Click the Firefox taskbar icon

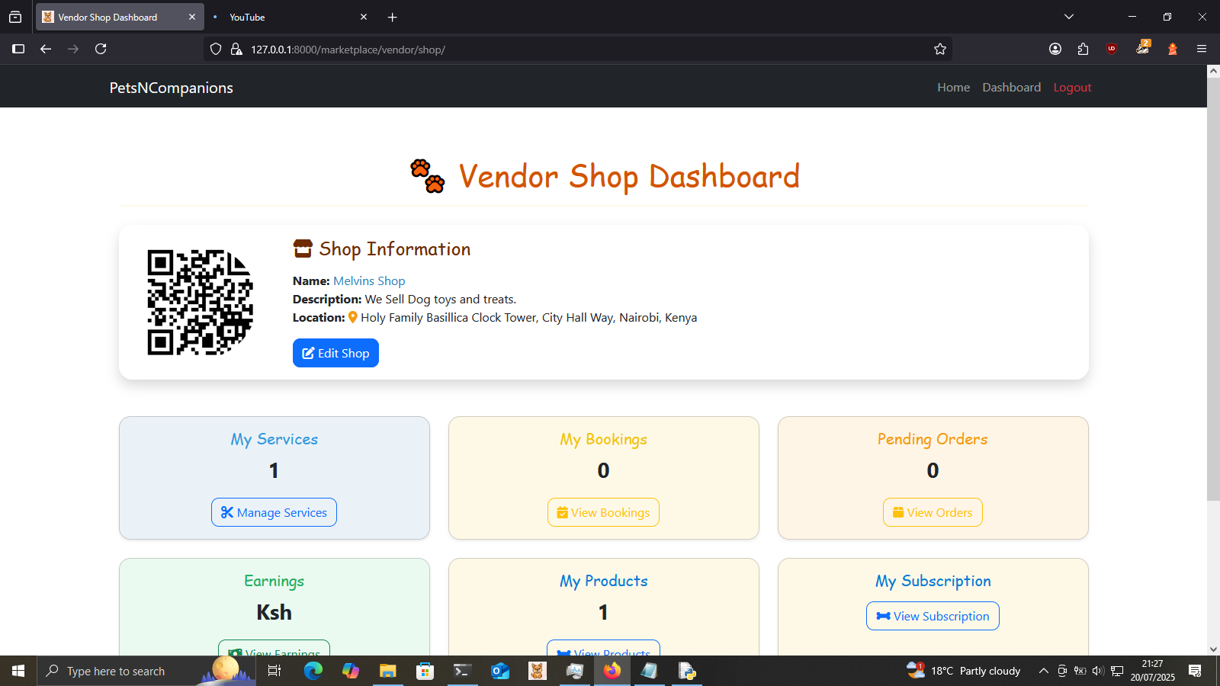[612, 671]
